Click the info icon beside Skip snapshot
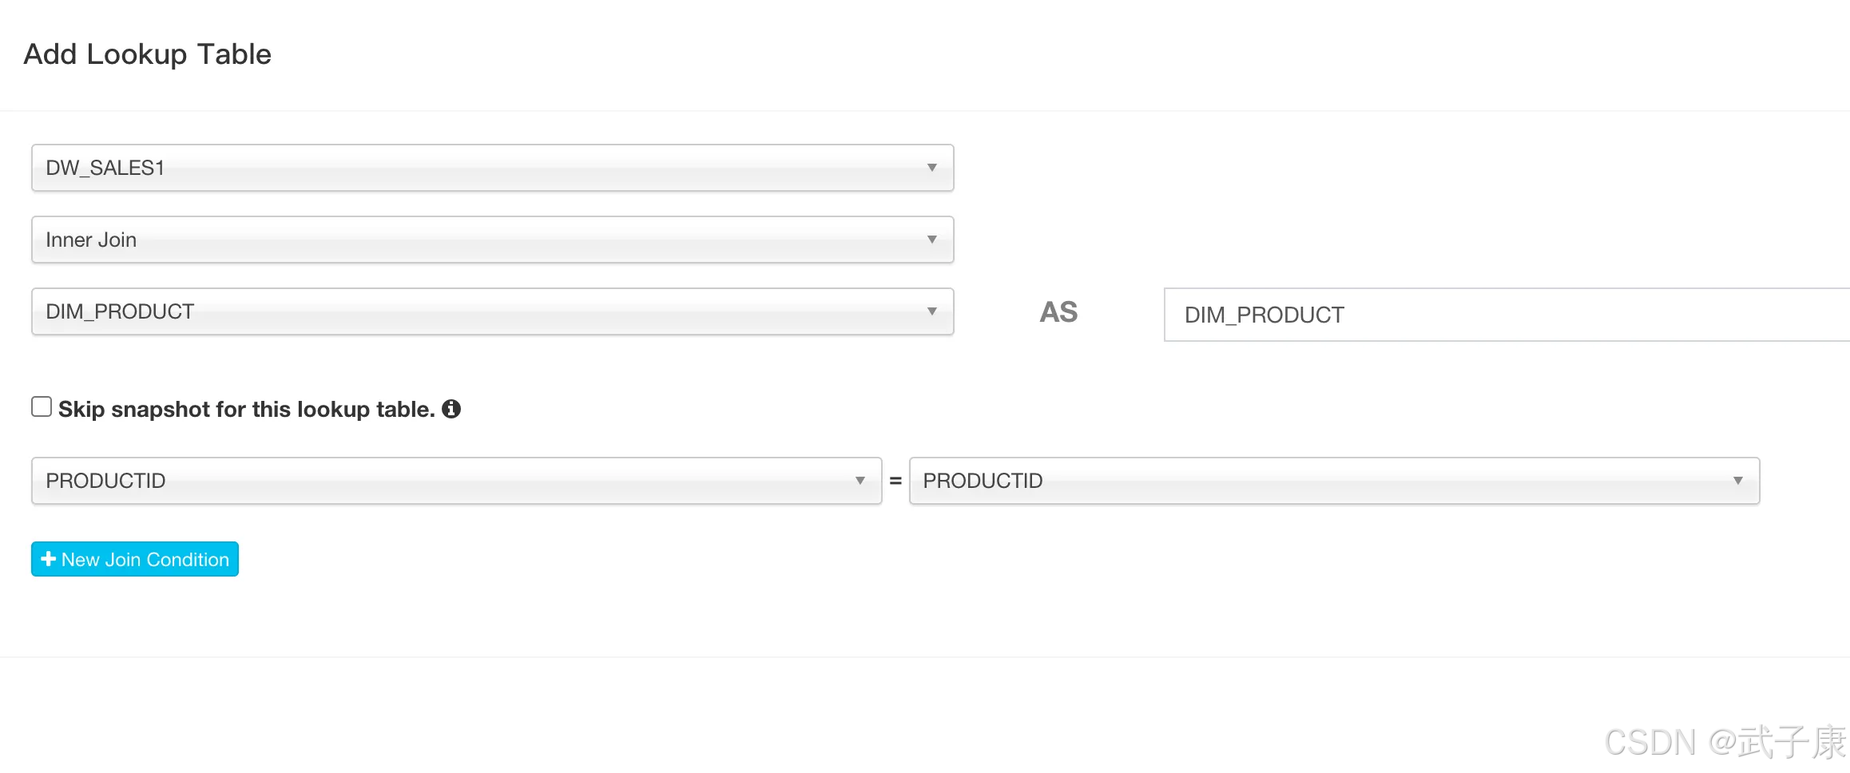Viewport: 1850px width, 773px height. click(x=451, y=409)
